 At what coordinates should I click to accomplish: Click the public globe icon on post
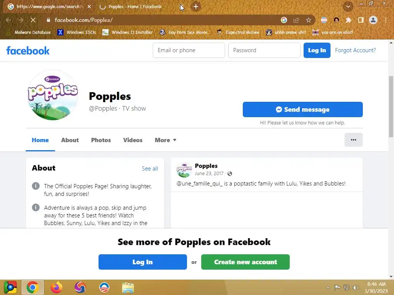click(230, 174)
